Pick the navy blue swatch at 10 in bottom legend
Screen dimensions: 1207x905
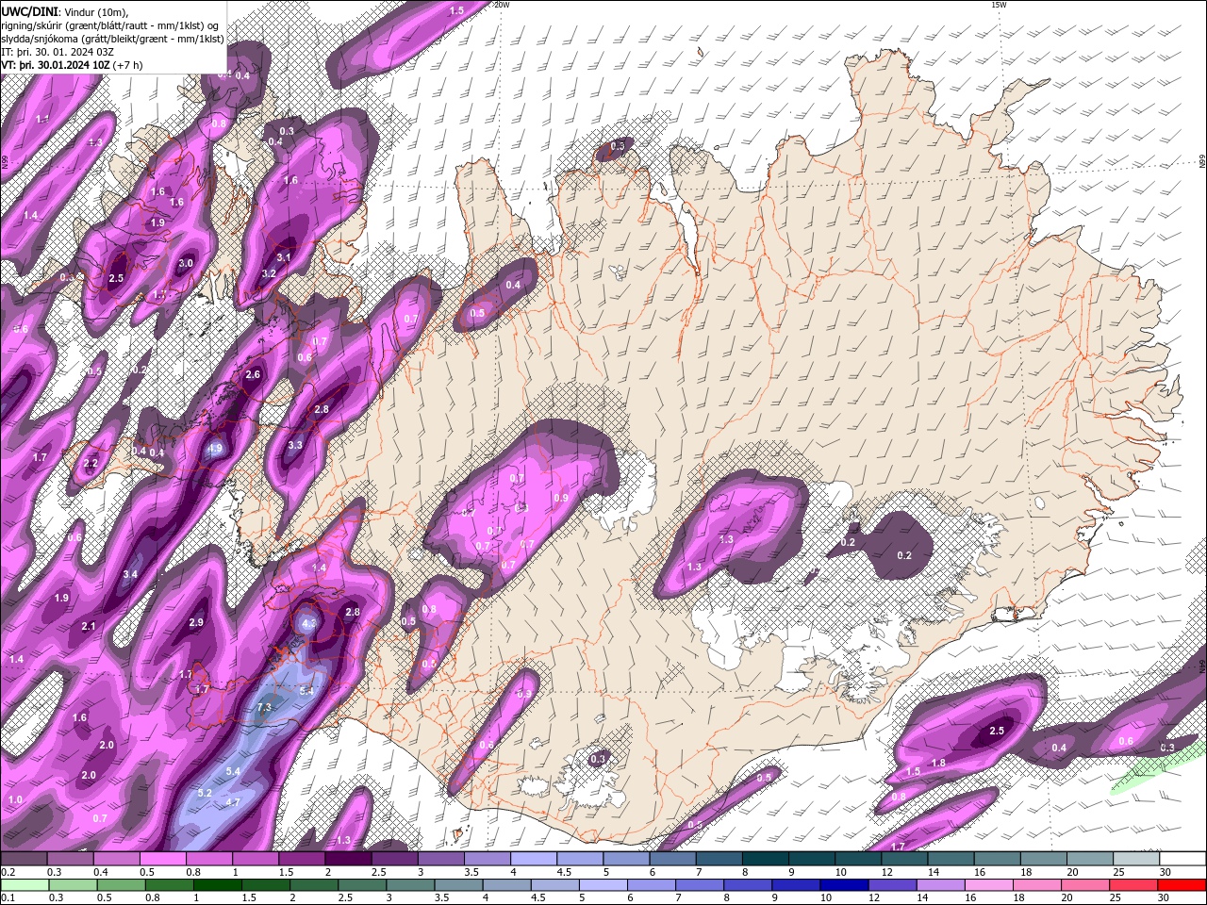click(x=846, y=884)
